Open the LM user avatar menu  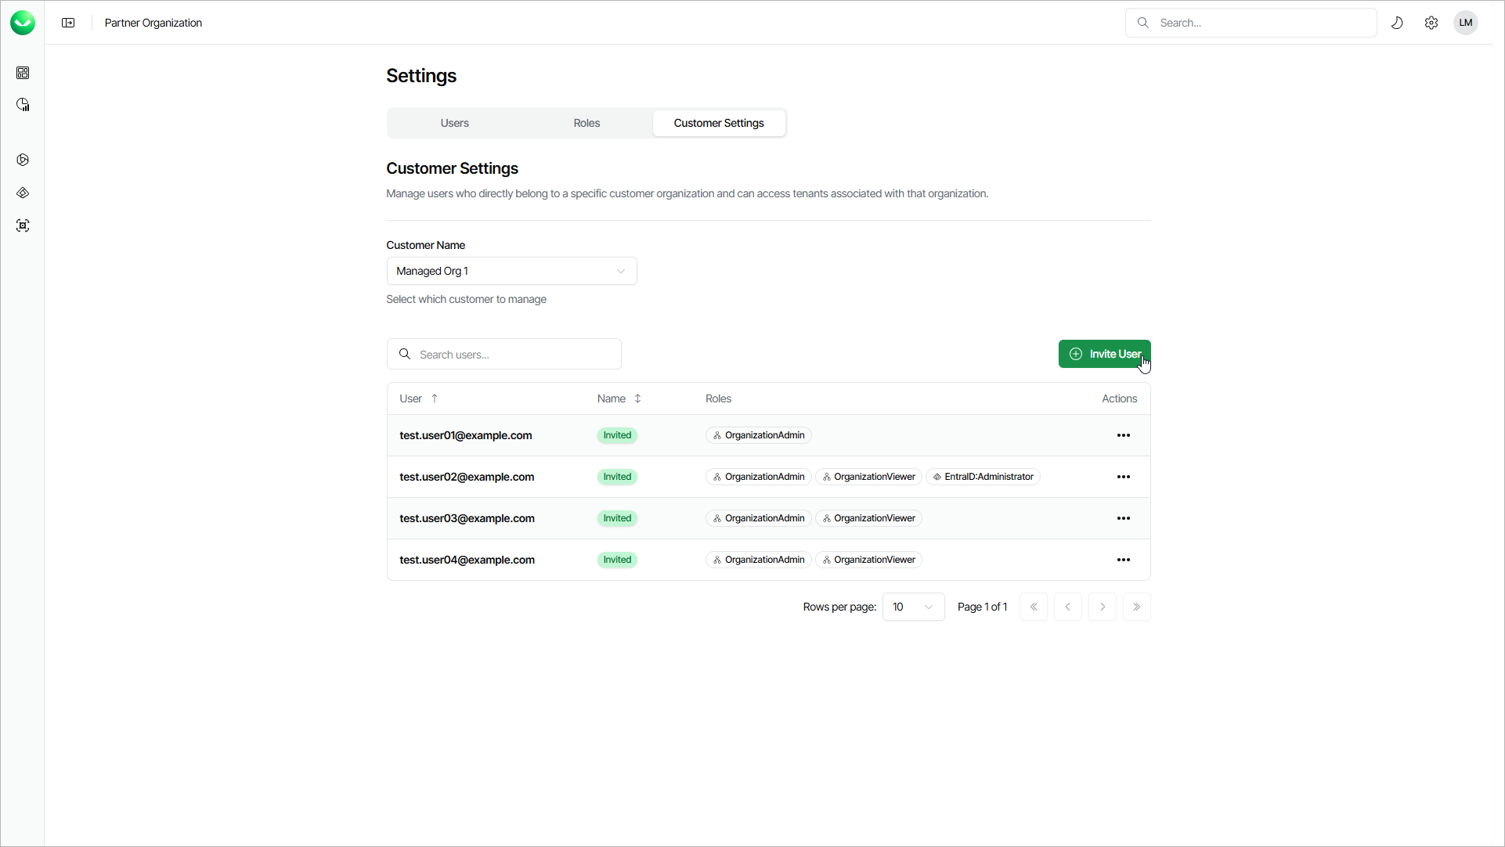pyautogui.click(x=1465, y=23)
